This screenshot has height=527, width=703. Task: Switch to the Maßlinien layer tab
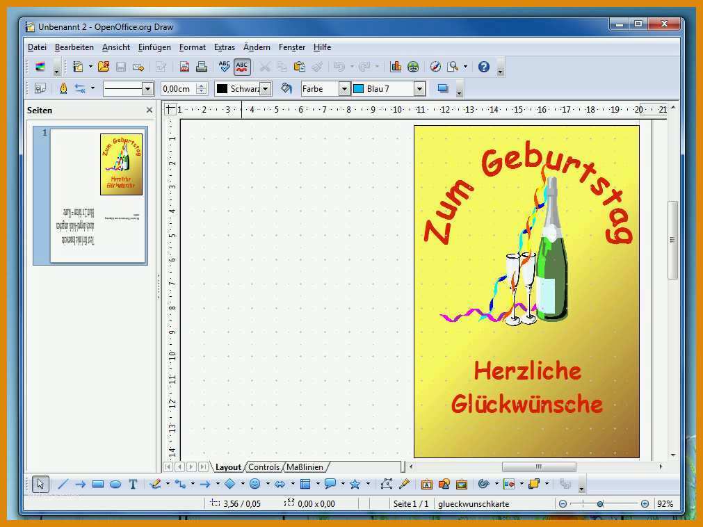coord(305,467)
